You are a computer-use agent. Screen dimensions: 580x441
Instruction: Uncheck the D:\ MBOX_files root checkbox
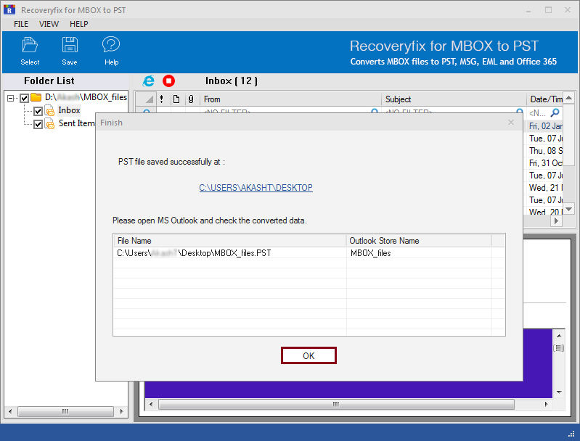[25, 98]
